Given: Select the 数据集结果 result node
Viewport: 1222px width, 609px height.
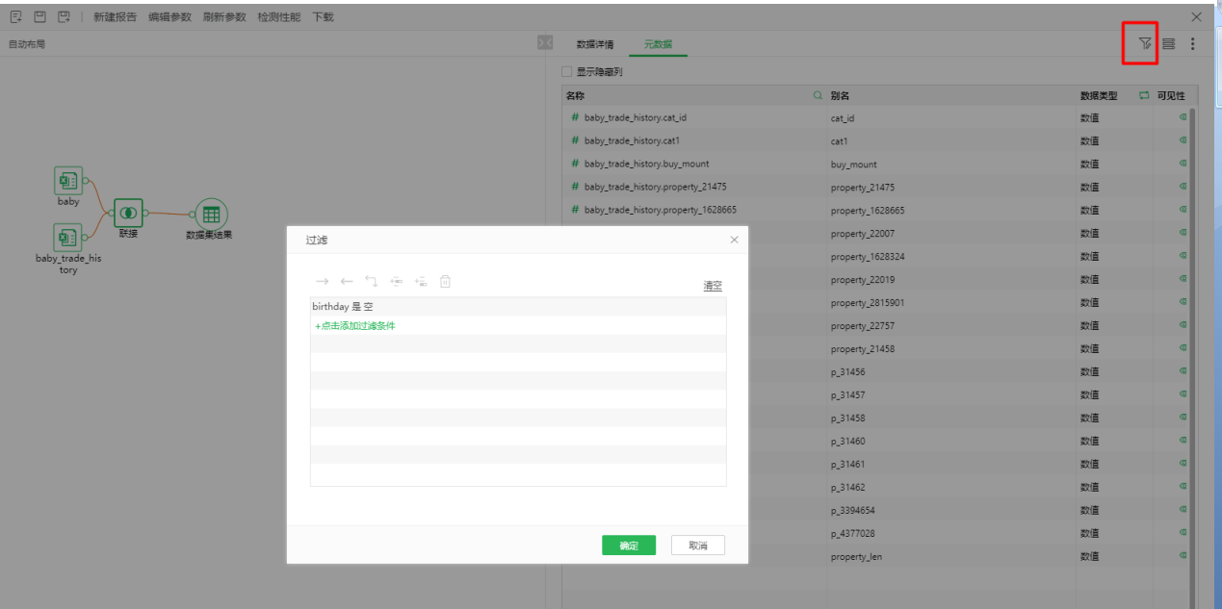Looking at the screenshot, I should click(x=210, y=215).
